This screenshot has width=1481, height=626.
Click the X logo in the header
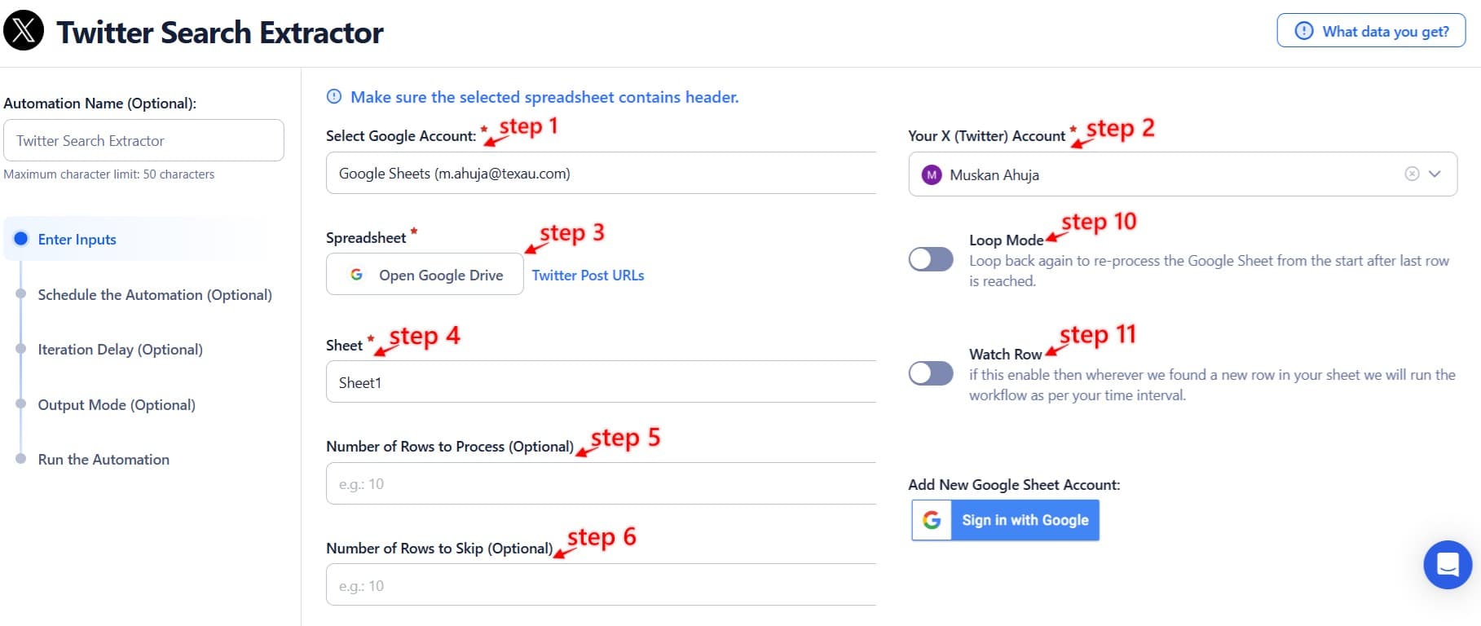click(x=23, y=31)
